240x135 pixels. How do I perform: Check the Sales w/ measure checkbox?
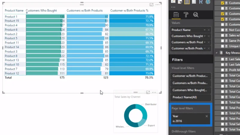pos(222,35)
